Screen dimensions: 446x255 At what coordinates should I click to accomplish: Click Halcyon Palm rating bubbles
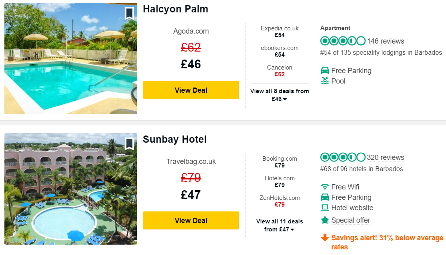point(343,41)
